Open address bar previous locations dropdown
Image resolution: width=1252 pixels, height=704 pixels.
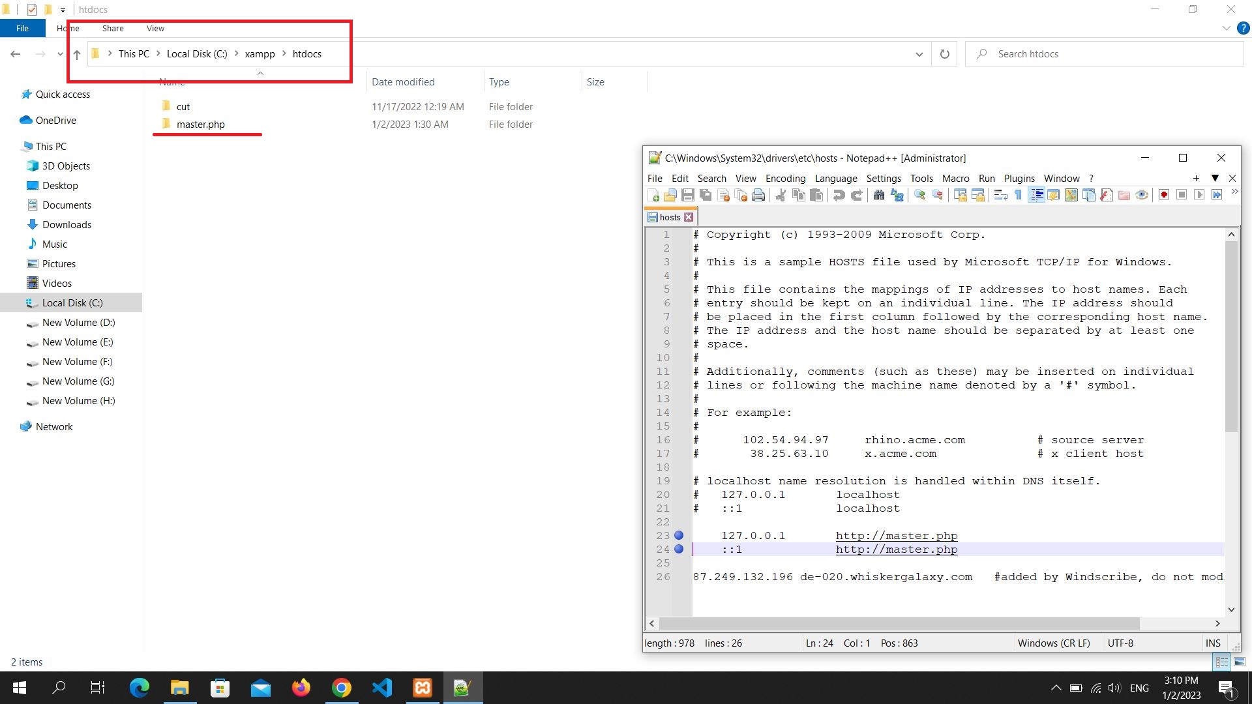[919, 54]
